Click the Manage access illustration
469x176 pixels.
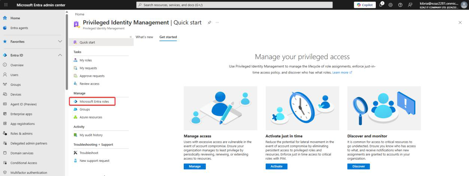220,108
